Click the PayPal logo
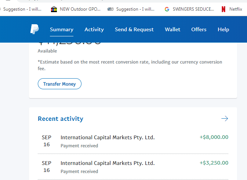The height and width of the screenshot is (180, 247). (x=34, y=29)
